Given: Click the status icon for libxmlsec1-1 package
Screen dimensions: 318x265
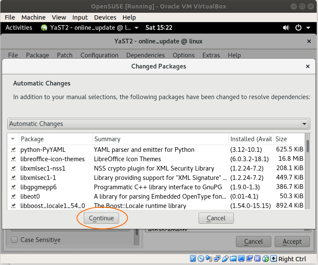Looking at the screenshot, I should (x=13, y=178).
